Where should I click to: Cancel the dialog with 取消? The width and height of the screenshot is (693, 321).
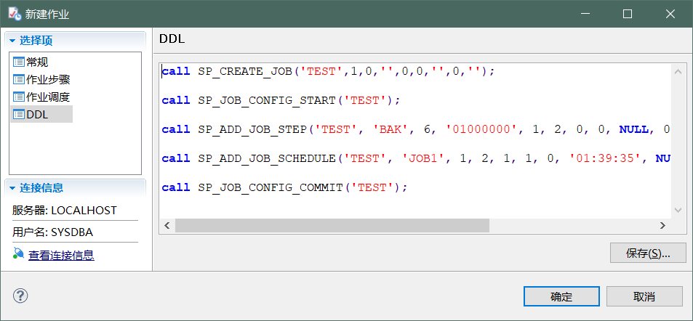(x=644, y=296)
